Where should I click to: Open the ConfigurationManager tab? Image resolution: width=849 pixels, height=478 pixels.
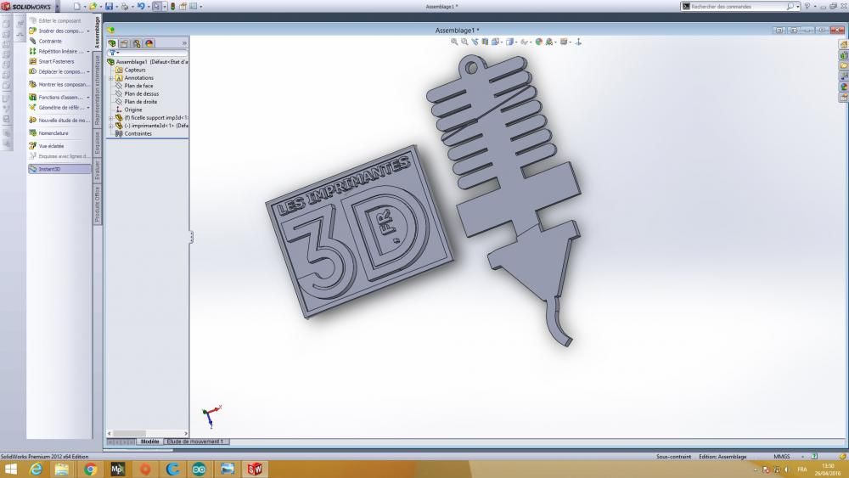(137, 43)
